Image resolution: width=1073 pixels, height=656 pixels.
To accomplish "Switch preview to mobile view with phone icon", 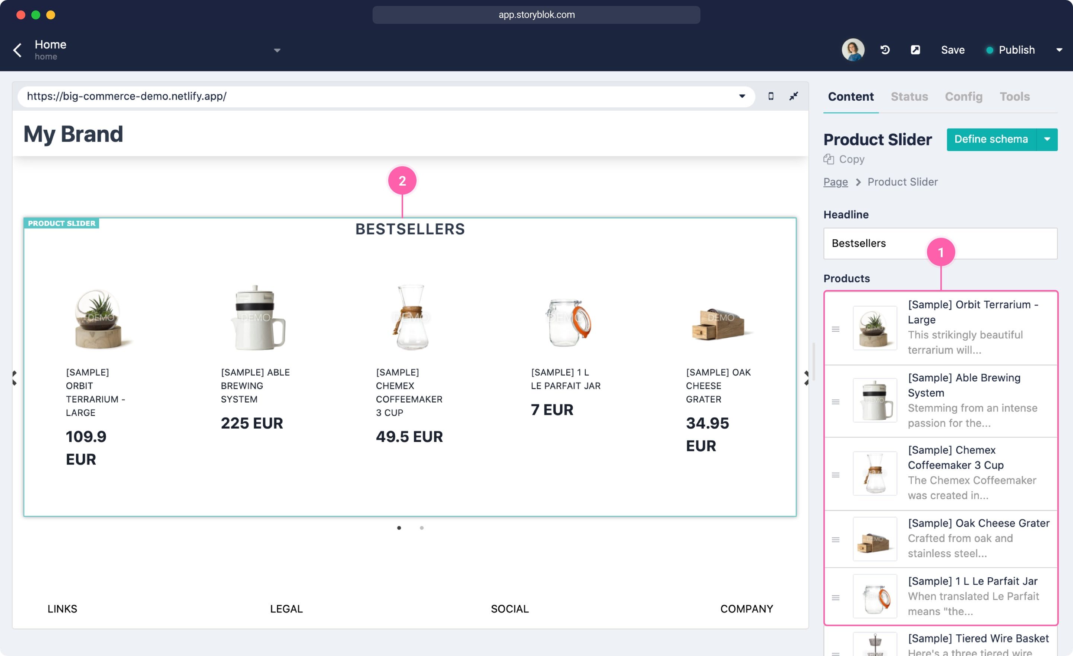I will click(771, 96).
